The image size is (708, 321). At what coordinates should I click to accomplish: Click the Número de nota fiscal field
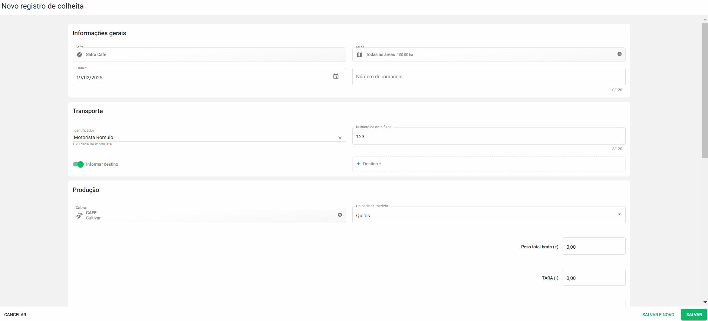click(x=488, y=136)
